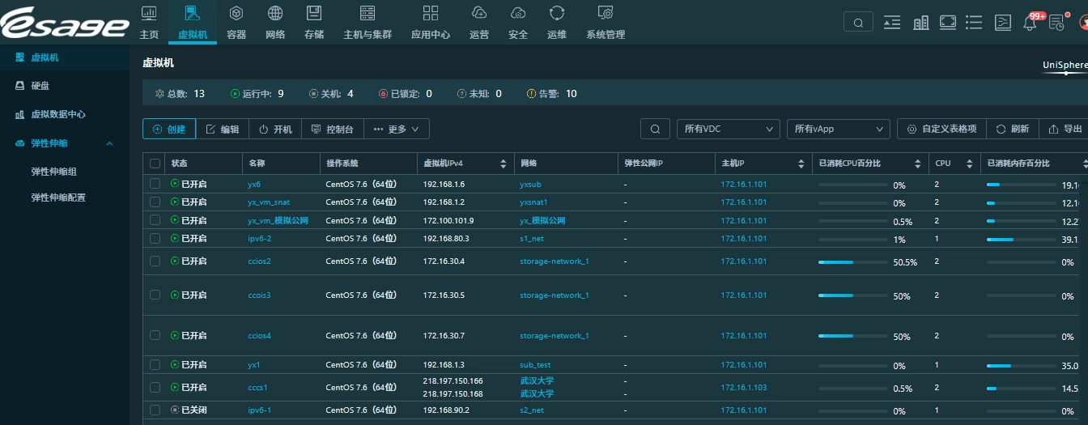
Task: Click the 创建 create button
Action: tap(169, 129)
